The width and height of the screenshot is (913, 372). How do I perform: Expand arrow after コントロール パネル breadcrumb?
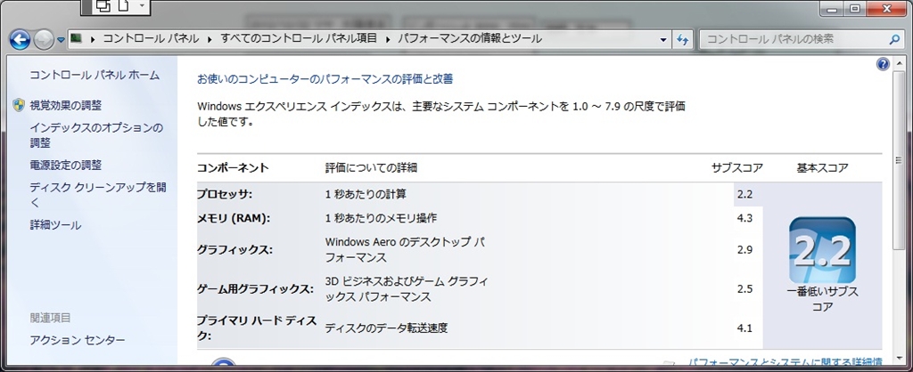pos(210,39)
